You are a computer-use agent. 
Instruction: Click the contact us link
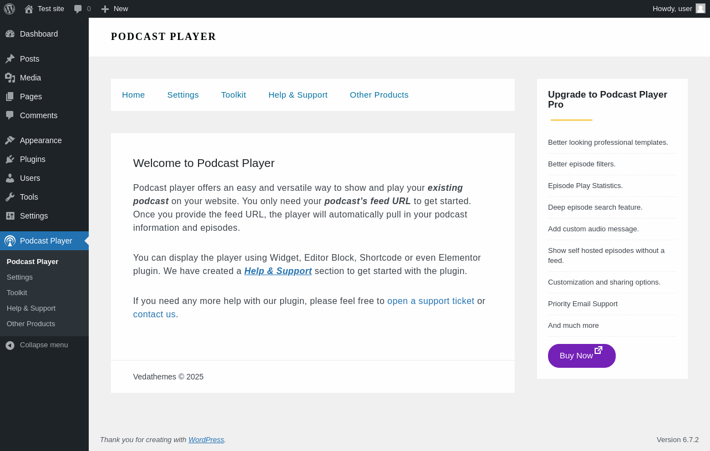(x=154, y=315)
